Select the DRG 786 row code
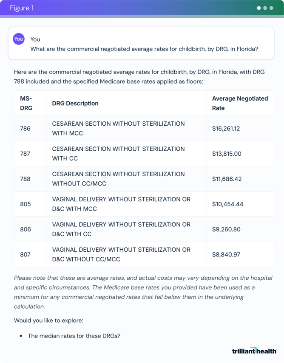The image size is (284, 363). pyautogui.click(x=26, y=128)
